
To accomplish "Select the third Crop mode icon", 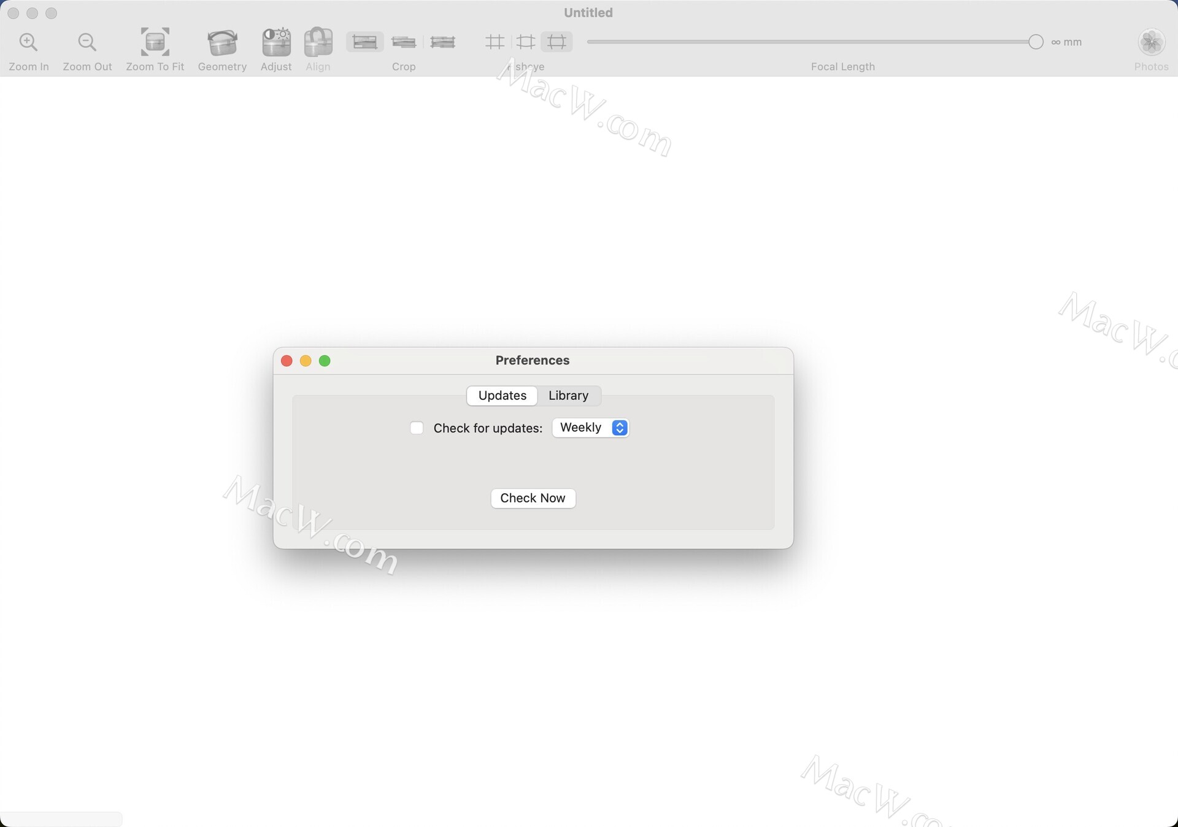I will pos(442,42).
